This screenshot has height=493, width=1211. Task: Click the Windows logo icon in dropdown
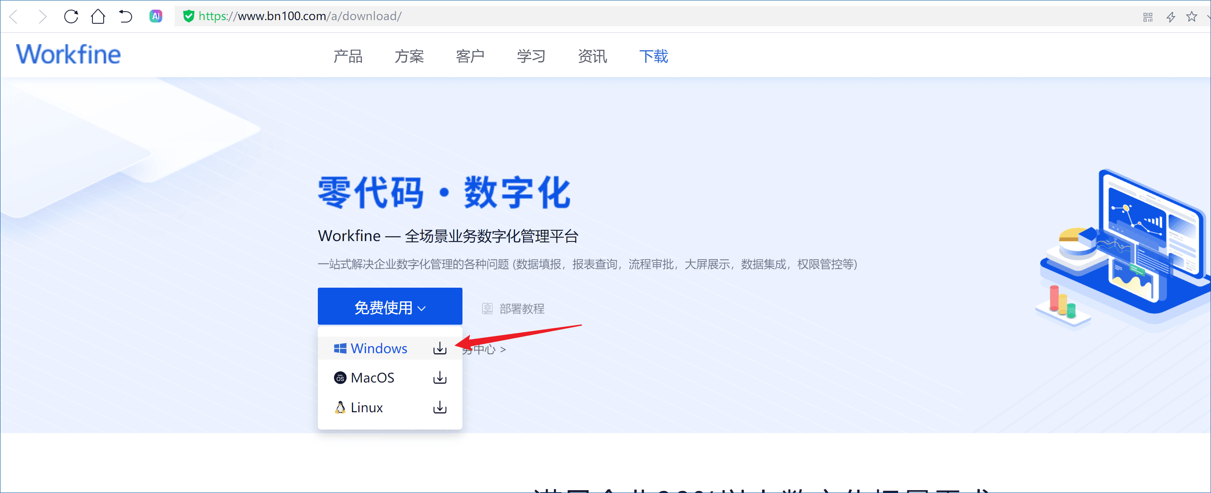pyautogui.click(x=340, y=348)
